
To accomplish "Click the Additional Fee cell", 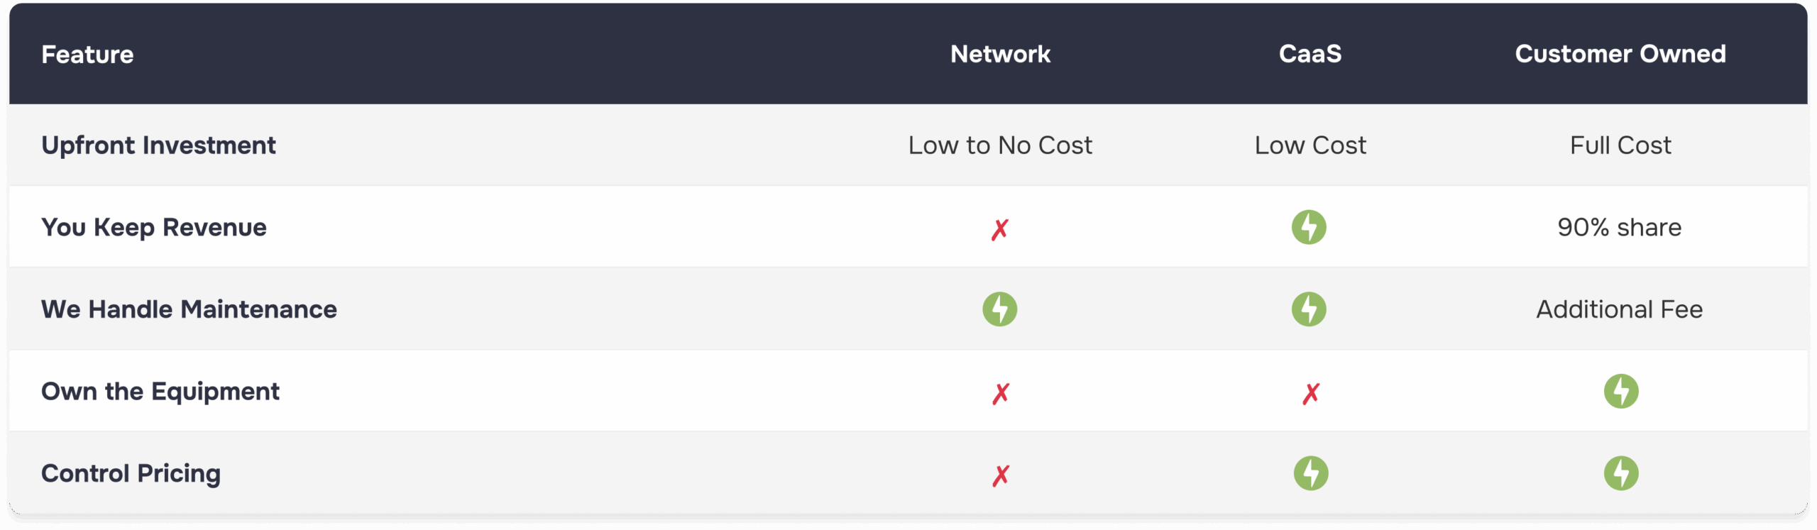I will coord(1620,309).
